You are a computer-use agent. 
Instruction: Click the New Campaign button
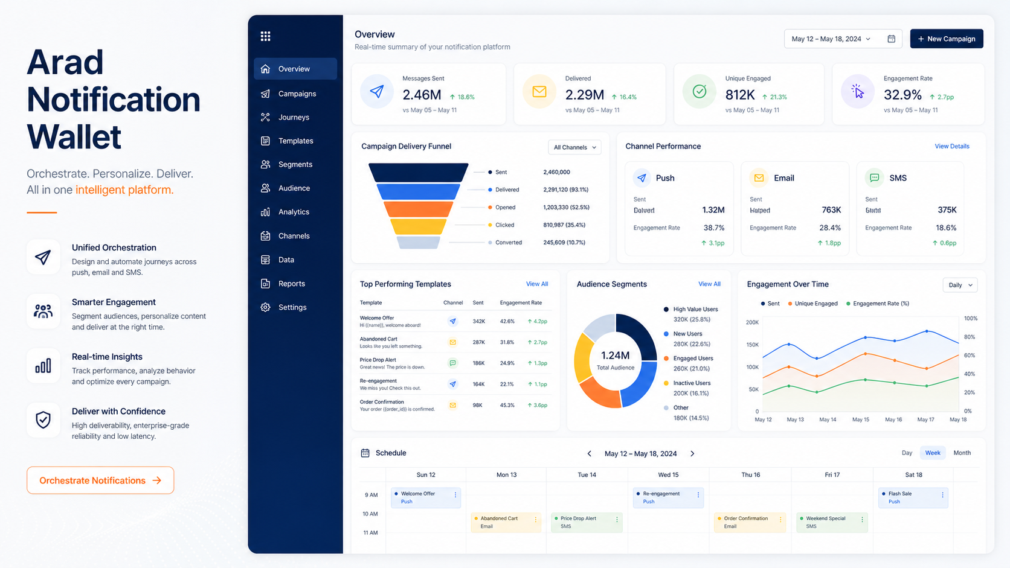tap(947, 39)
